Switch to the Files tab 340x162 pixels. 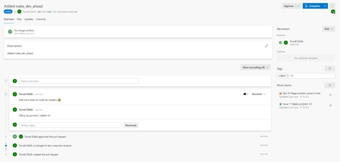point(19,19)
